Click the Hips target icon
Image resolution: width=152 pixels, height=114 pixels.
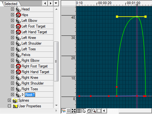pyautogui.click(x=18, y=15)
